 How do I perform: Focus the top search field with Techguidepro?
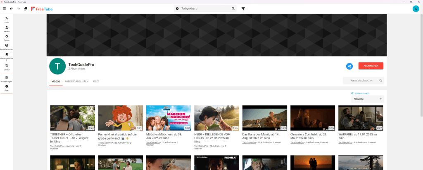[x=205, y=9]
